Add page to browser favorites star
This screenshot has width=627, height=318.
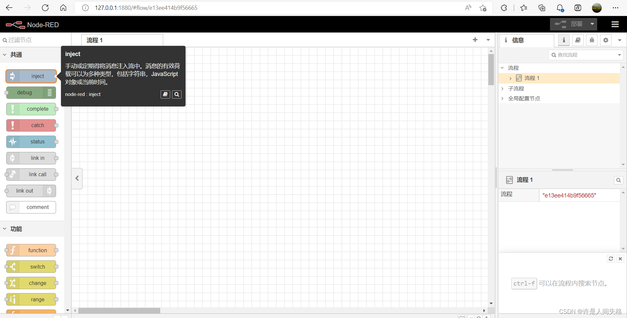(483, 8)
